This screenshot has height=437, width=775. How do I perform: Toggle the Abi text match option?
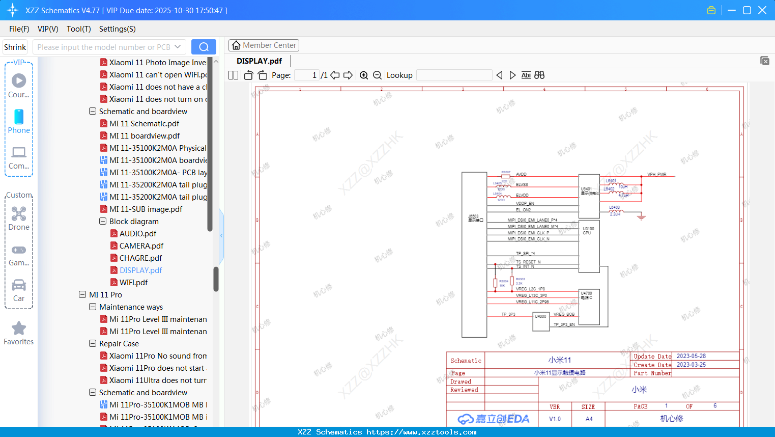click(526, 75)
